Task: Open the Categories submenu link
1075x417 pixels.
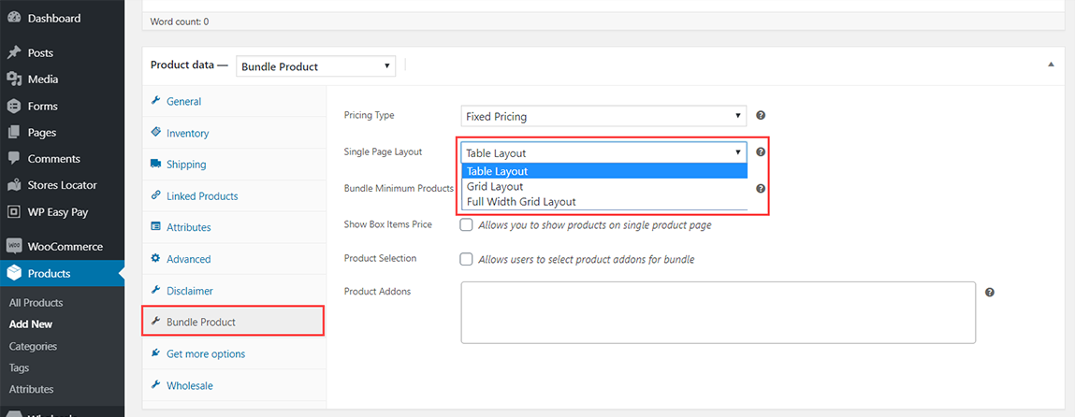Action: (x=34, y=346)
